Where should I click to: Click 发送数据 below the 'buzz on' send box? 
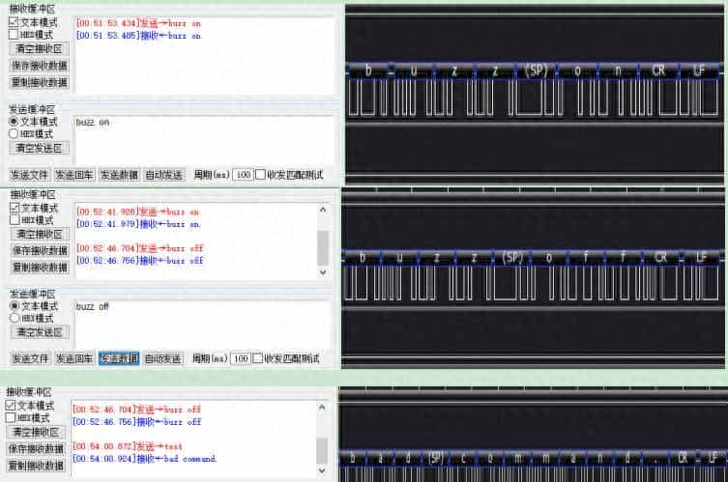(x=119, y=175)
